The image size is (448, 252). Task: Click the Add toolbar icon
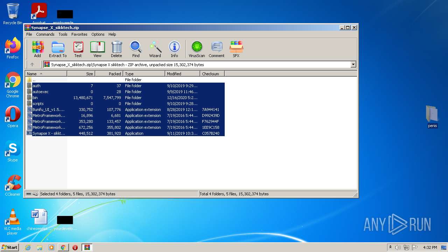pos(37,49)
